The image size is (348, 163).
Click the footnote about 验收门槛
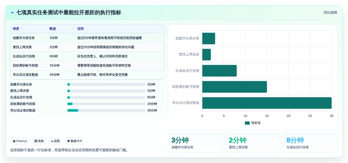pos(70,150)
